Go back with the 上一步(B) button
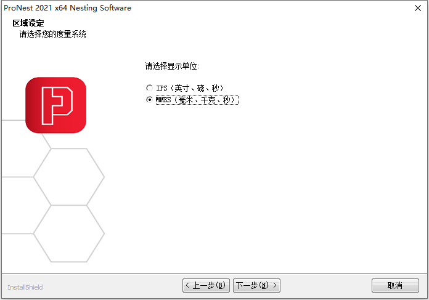 pos(206,285)
